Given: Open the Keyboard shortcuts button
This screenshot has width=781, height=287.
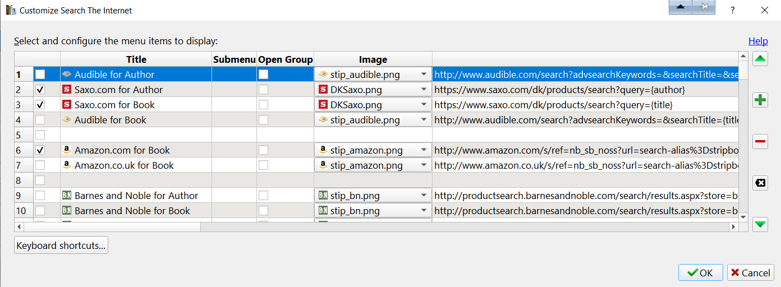Looking at the screenshot, I should pyautogui.click(x=61, y=246).
